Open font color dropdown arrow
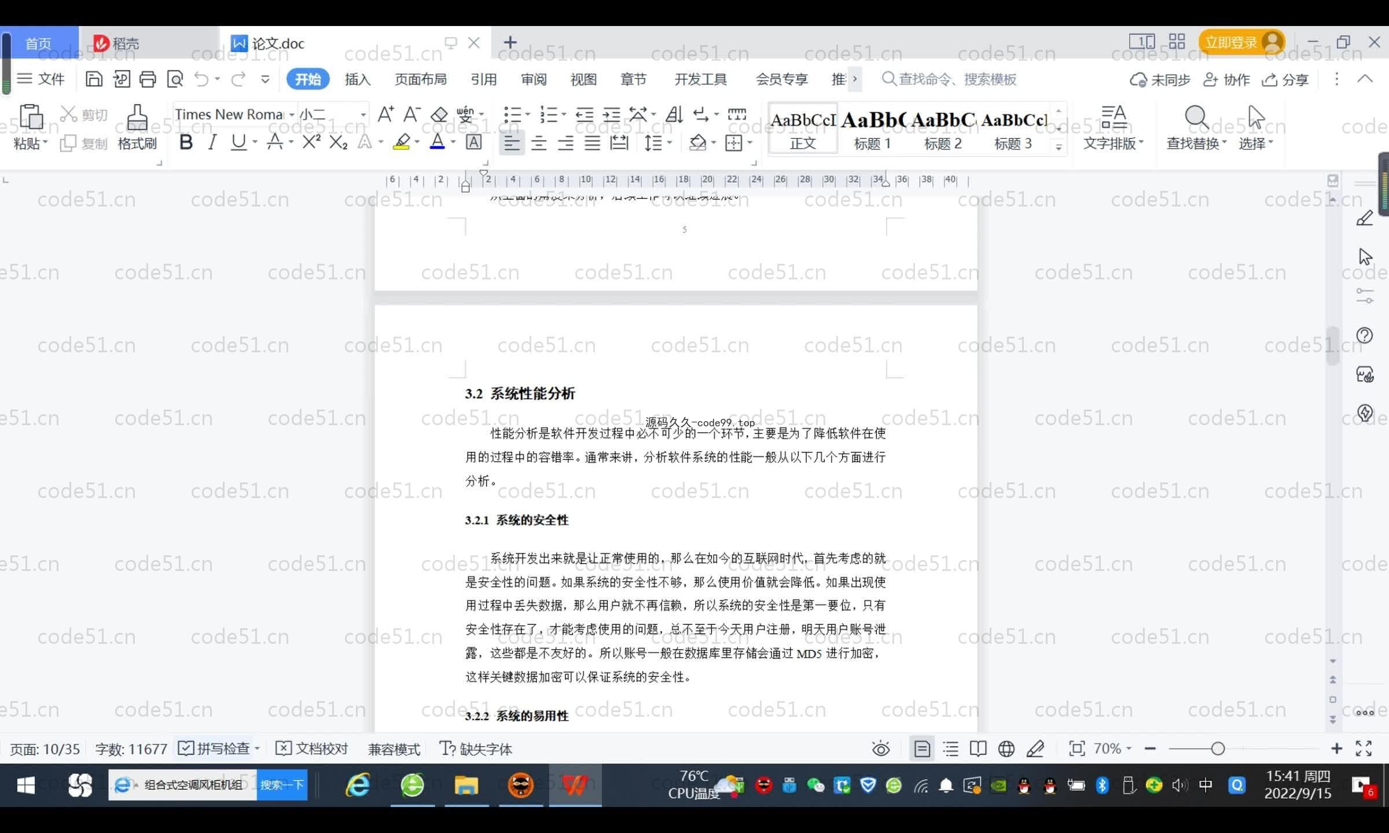The height and width of the screenshot is (833, 1389). 453,142
